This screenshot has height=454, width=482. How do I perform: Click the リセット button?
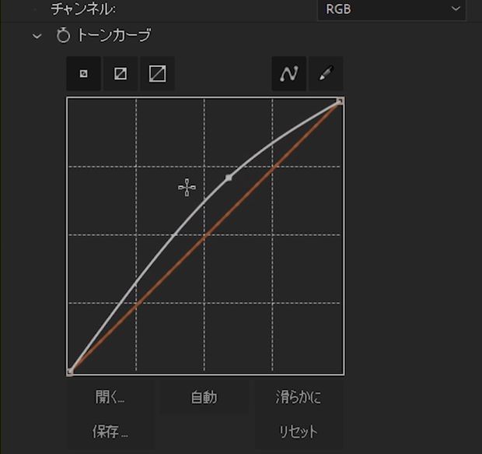[299, 431]
